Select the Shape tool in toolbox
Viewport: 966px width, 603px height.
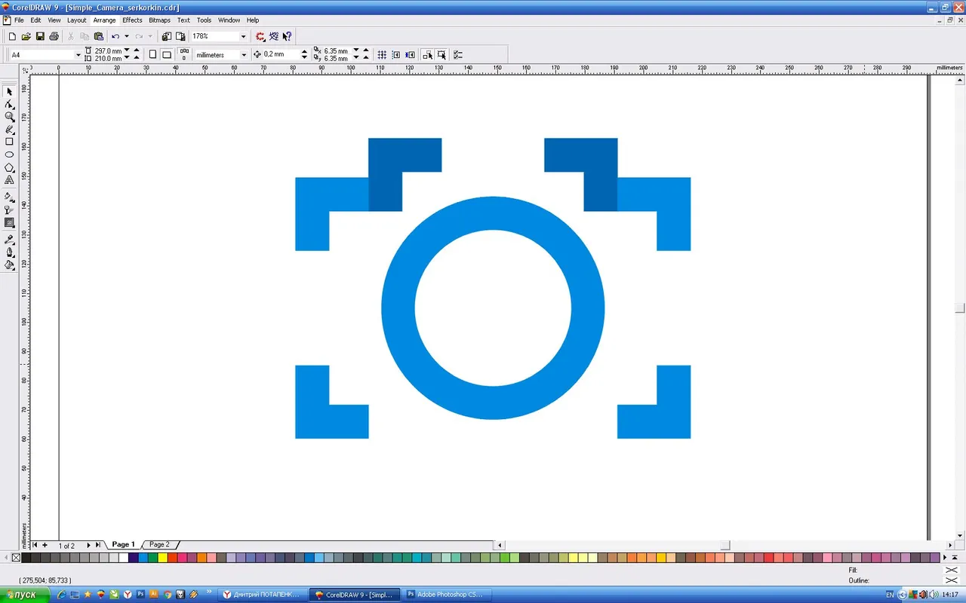point(9,104)
